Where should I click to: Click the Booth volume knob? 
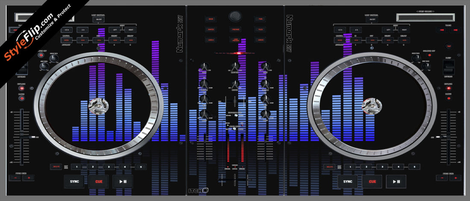[x=235, y=84]
